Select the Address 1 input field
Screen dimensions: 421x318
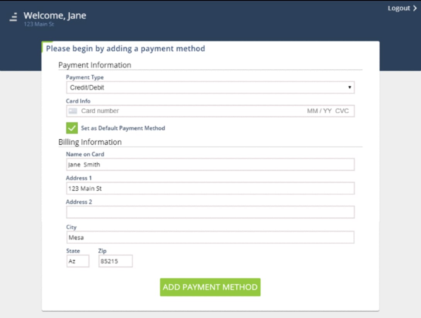(x=210, y=188)
